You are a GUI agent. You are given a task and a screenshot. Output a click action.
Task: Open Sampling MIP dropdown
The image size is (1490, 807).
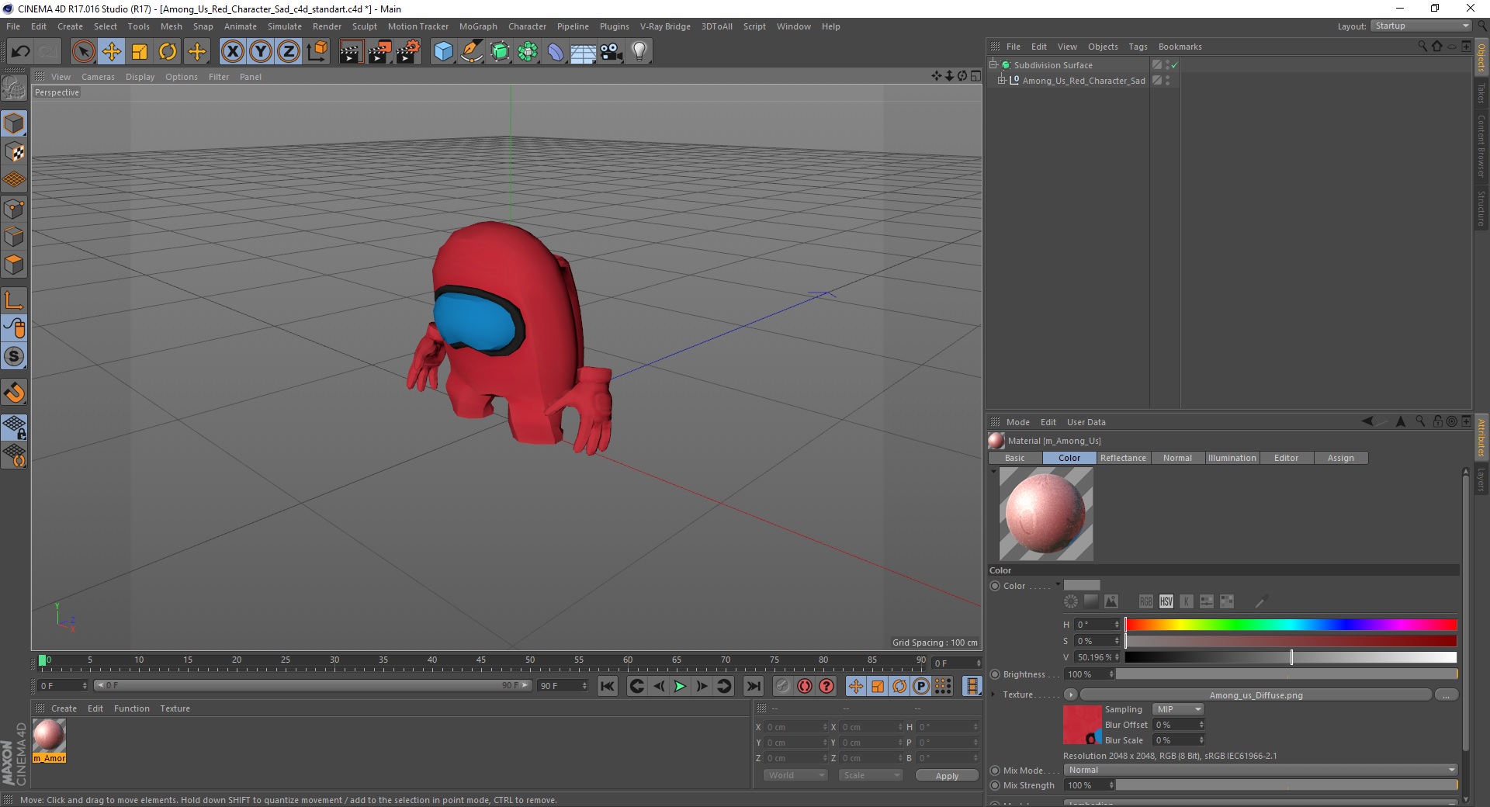click(1178, 709)
